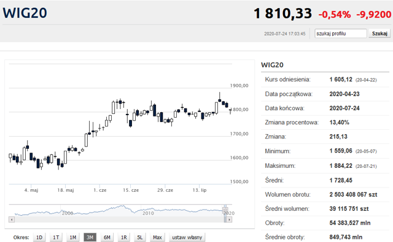Choose the 1R period range
This screenshot has height=242, width=393.
tap(124, 237)
